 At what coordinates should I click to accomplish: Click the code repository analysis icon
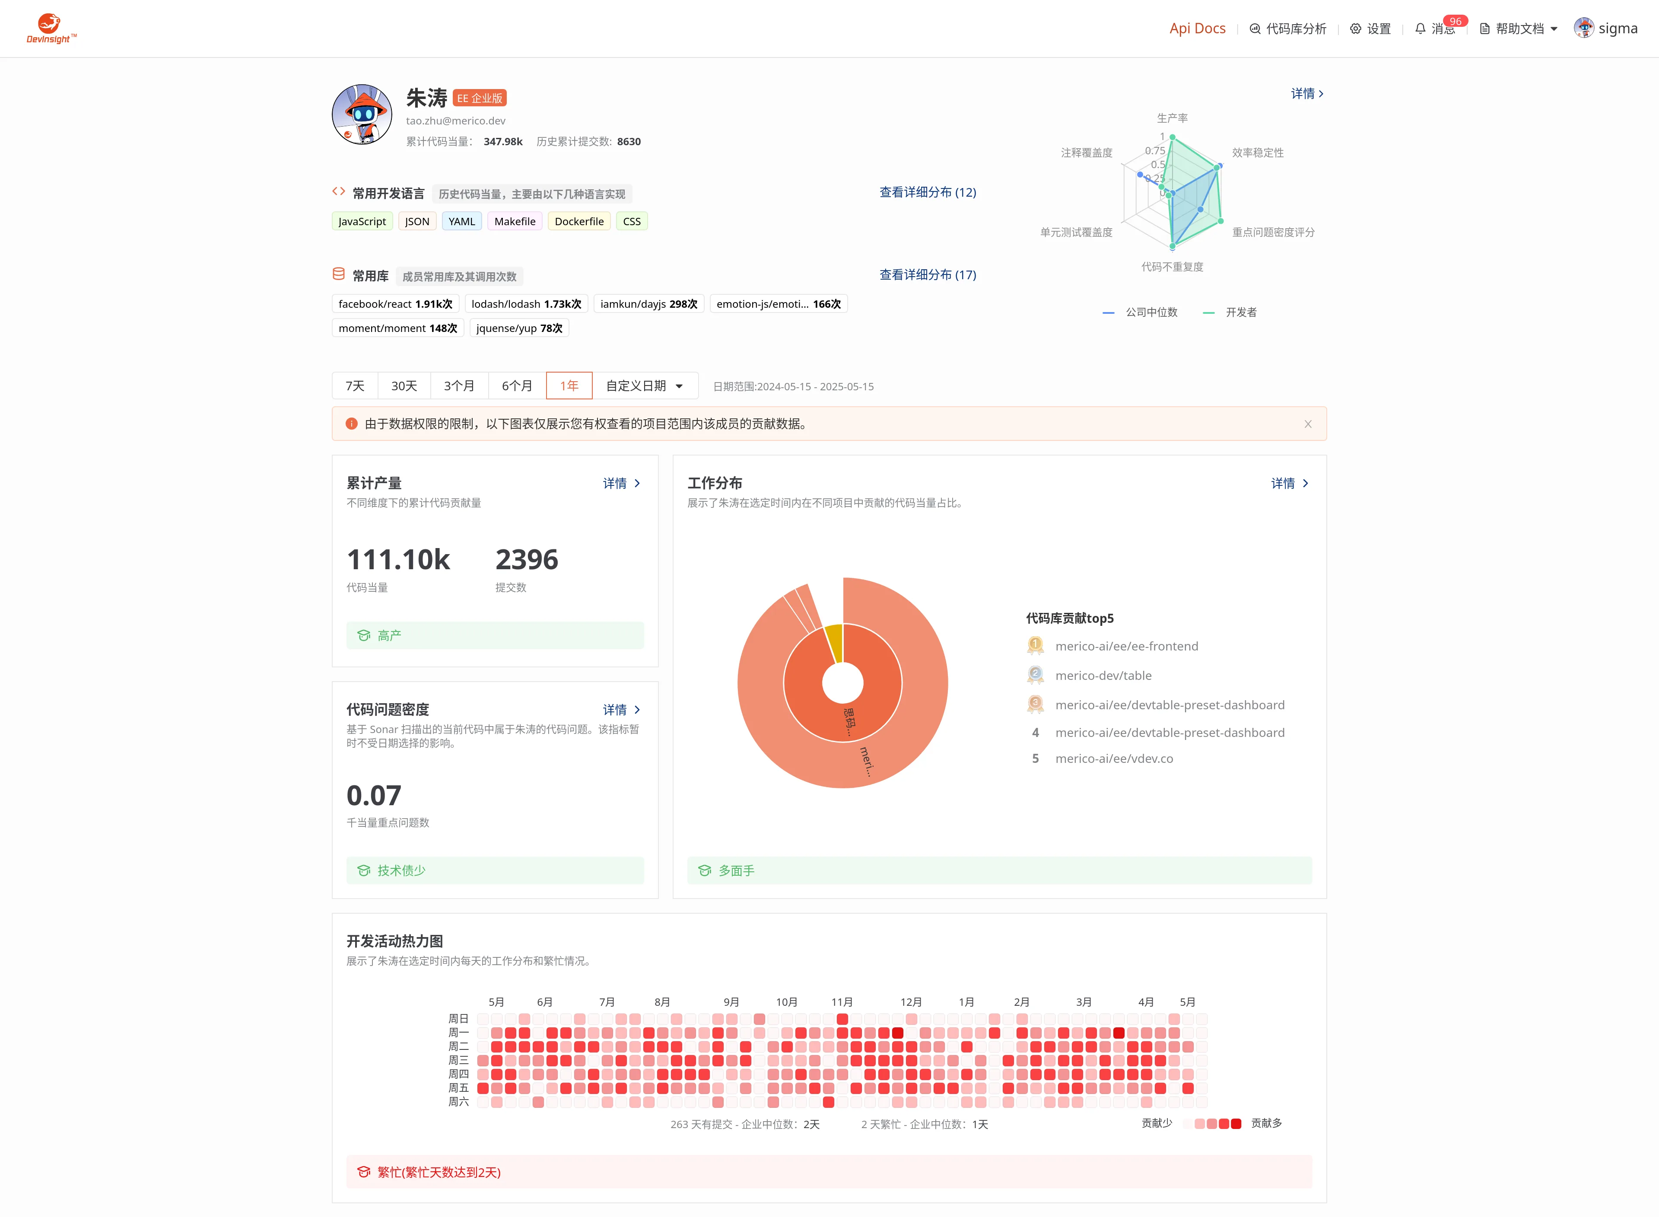pos(1254,29)
